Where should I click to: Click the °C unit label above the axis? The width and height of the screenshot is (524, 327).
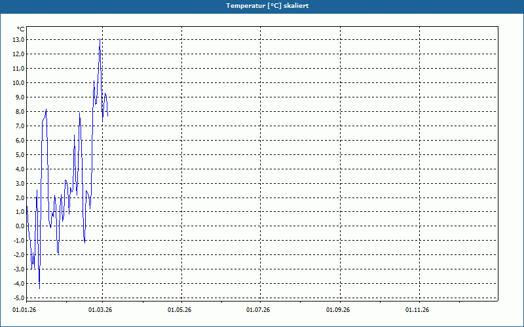pyautogui.click(x=20, y=29)
